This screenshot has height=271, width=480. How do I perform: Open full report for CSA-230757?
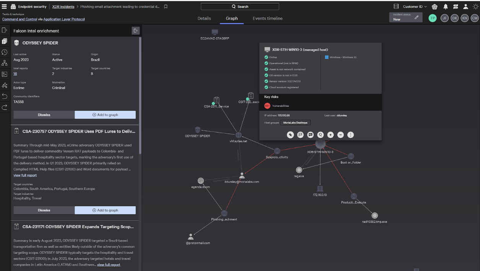point(25,175)
